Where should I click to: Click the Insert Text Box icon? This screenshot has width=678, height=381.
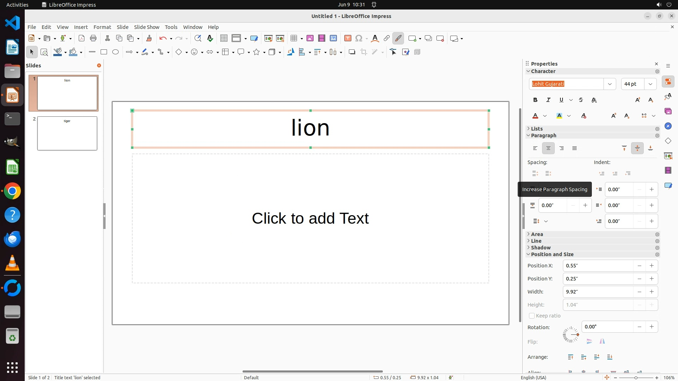coord(347,38)
